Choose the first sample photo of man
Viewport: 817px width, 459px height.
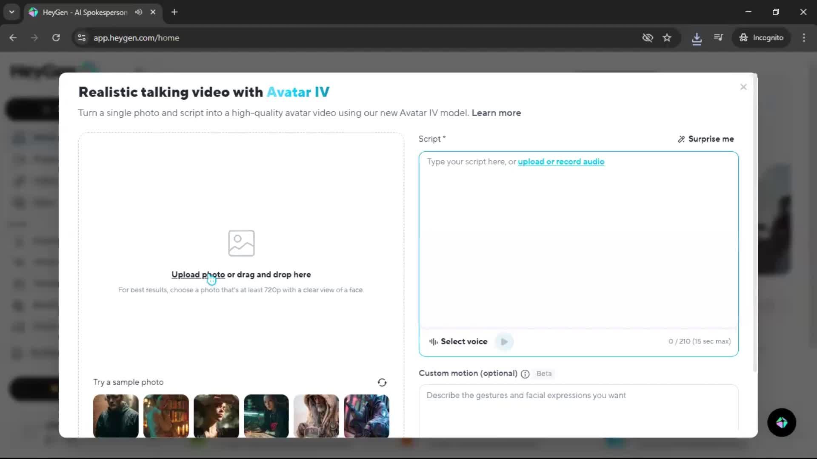click(x=116, y=416)
